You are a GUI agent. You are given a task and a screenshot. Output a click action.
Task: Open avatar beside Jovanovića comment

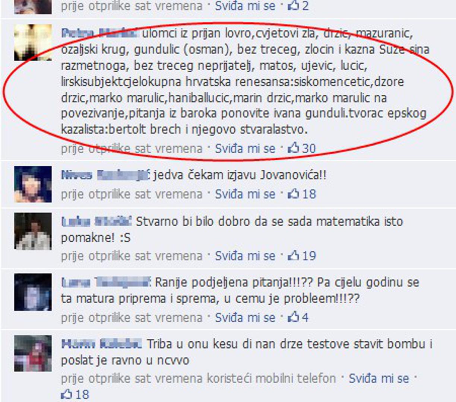[x=33, y=184]
